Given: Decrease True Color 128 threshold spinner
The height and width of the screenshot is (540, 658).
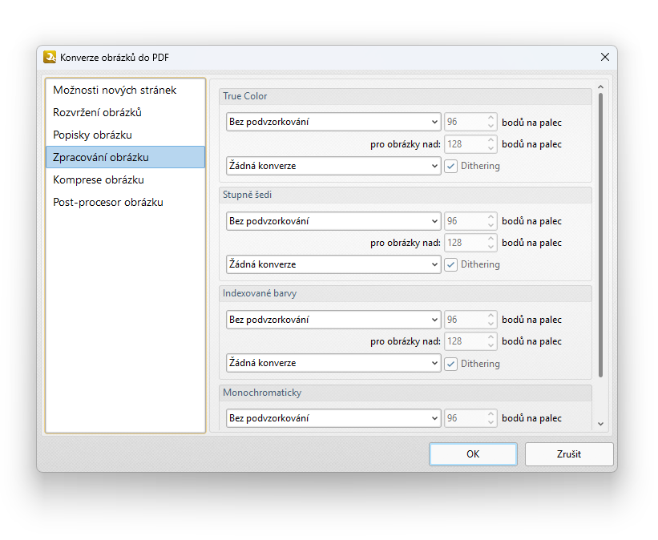Looking at the screenshot, I should pyautogui.click(x=491, y=148).
